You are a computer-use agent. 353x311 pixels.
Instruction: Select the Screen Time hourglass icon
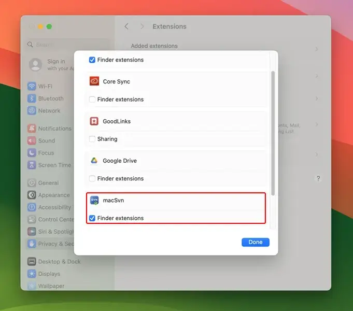point(32,165)
